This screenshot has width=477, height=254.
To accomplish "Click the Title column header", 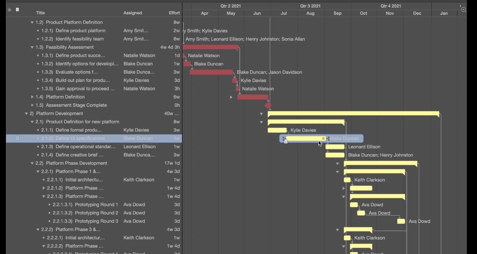I will tap(41, 13).
